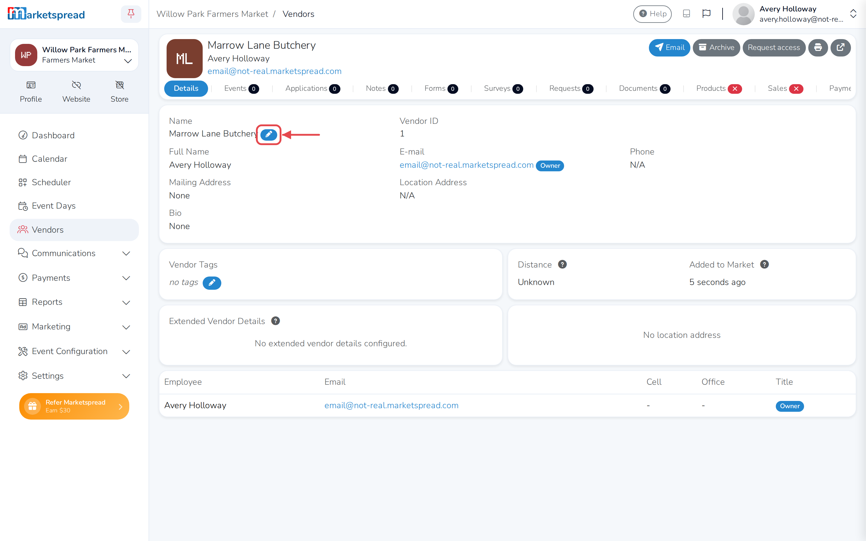Expand the Event Configuration menu
This screenshot has width=866, height=541.
(74, 351)
